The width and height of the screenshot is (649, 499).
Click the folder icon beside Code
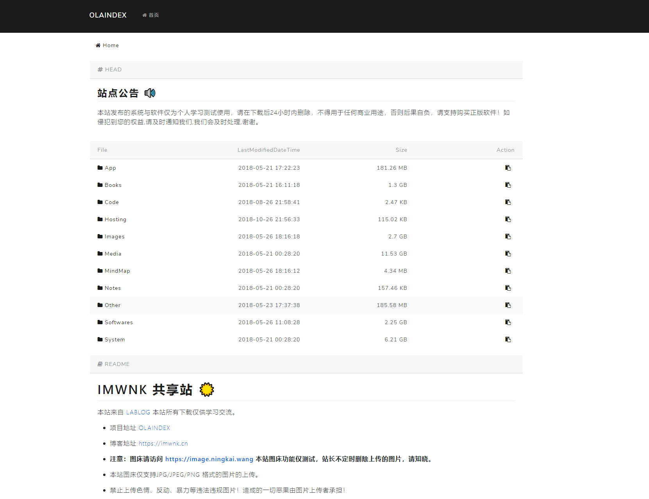click(100, 202)
